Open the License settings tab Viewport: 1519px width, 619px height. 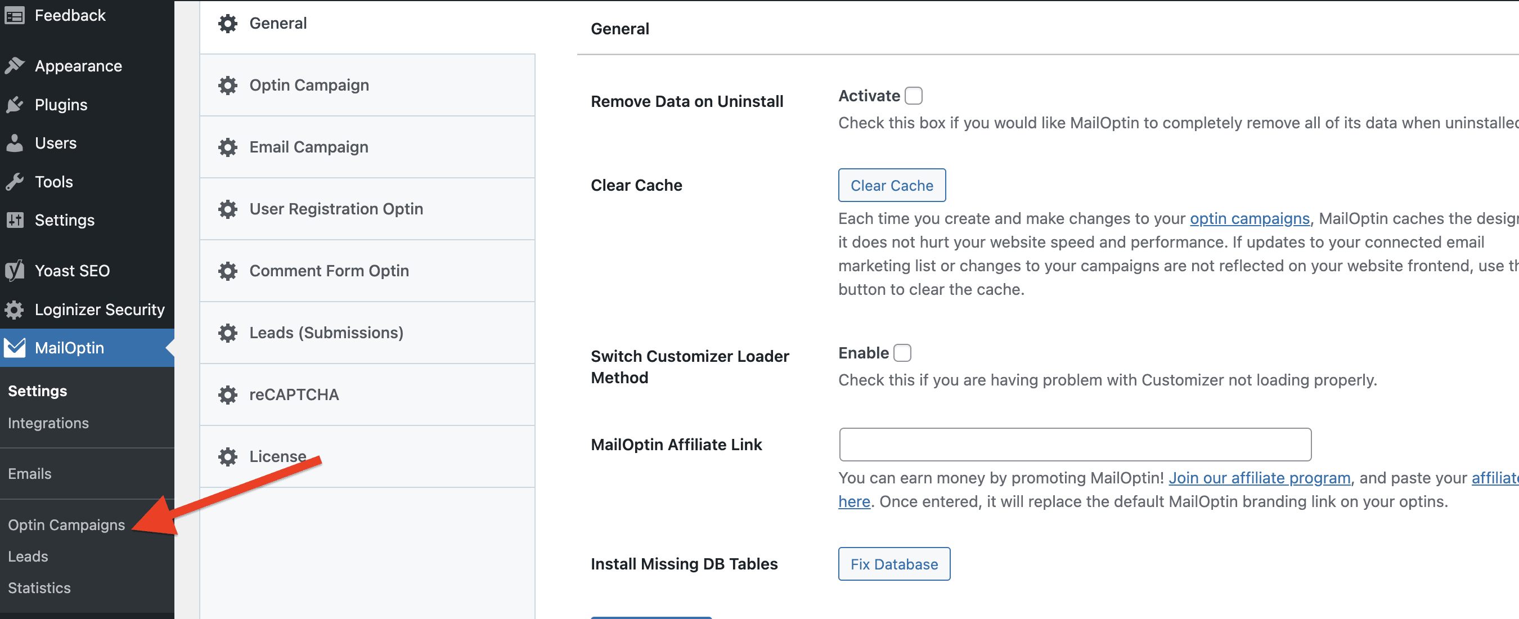point(367,457)
